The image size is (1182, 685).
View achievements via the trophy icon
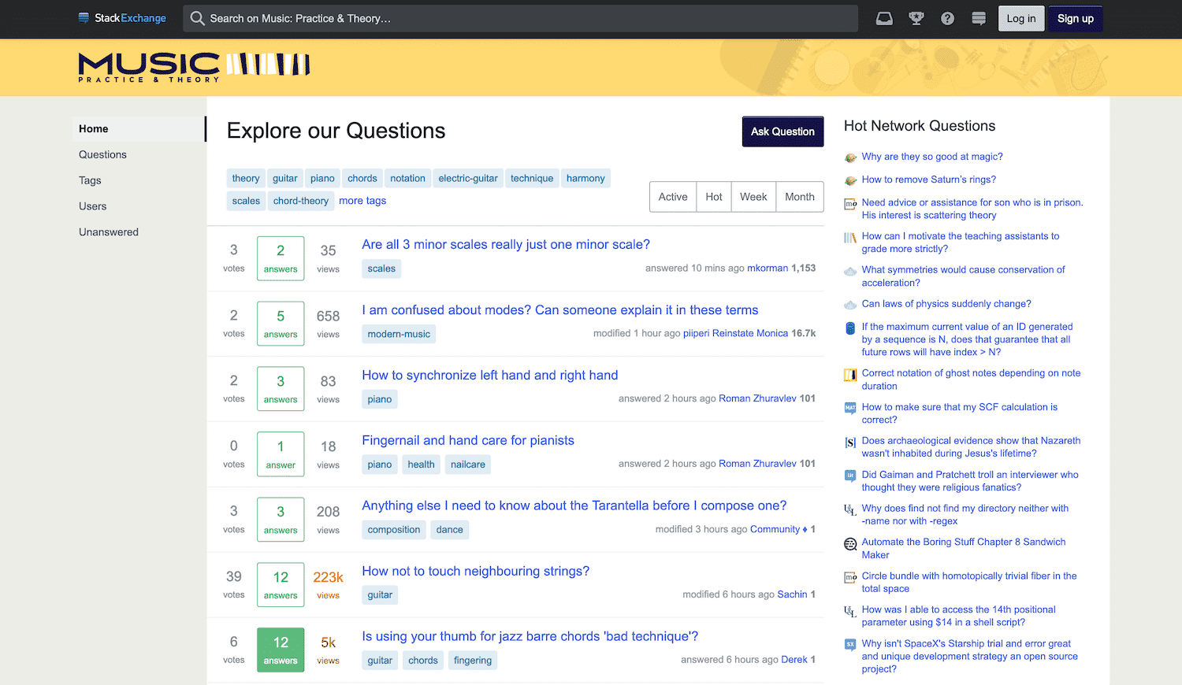(915, 18)
